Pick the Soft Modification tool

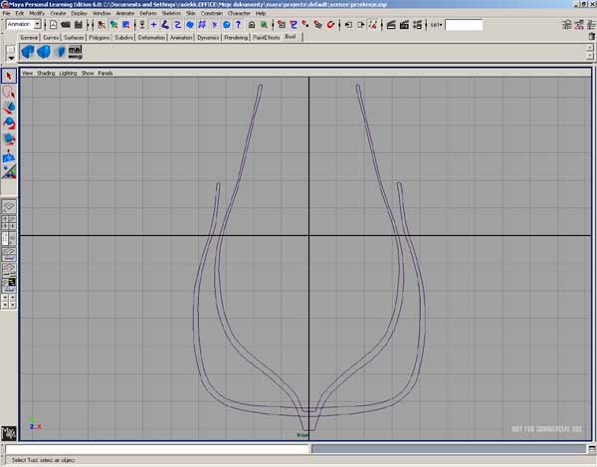tap(9, 155)
